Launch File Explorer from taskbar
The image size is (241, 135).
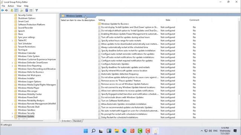117,131
